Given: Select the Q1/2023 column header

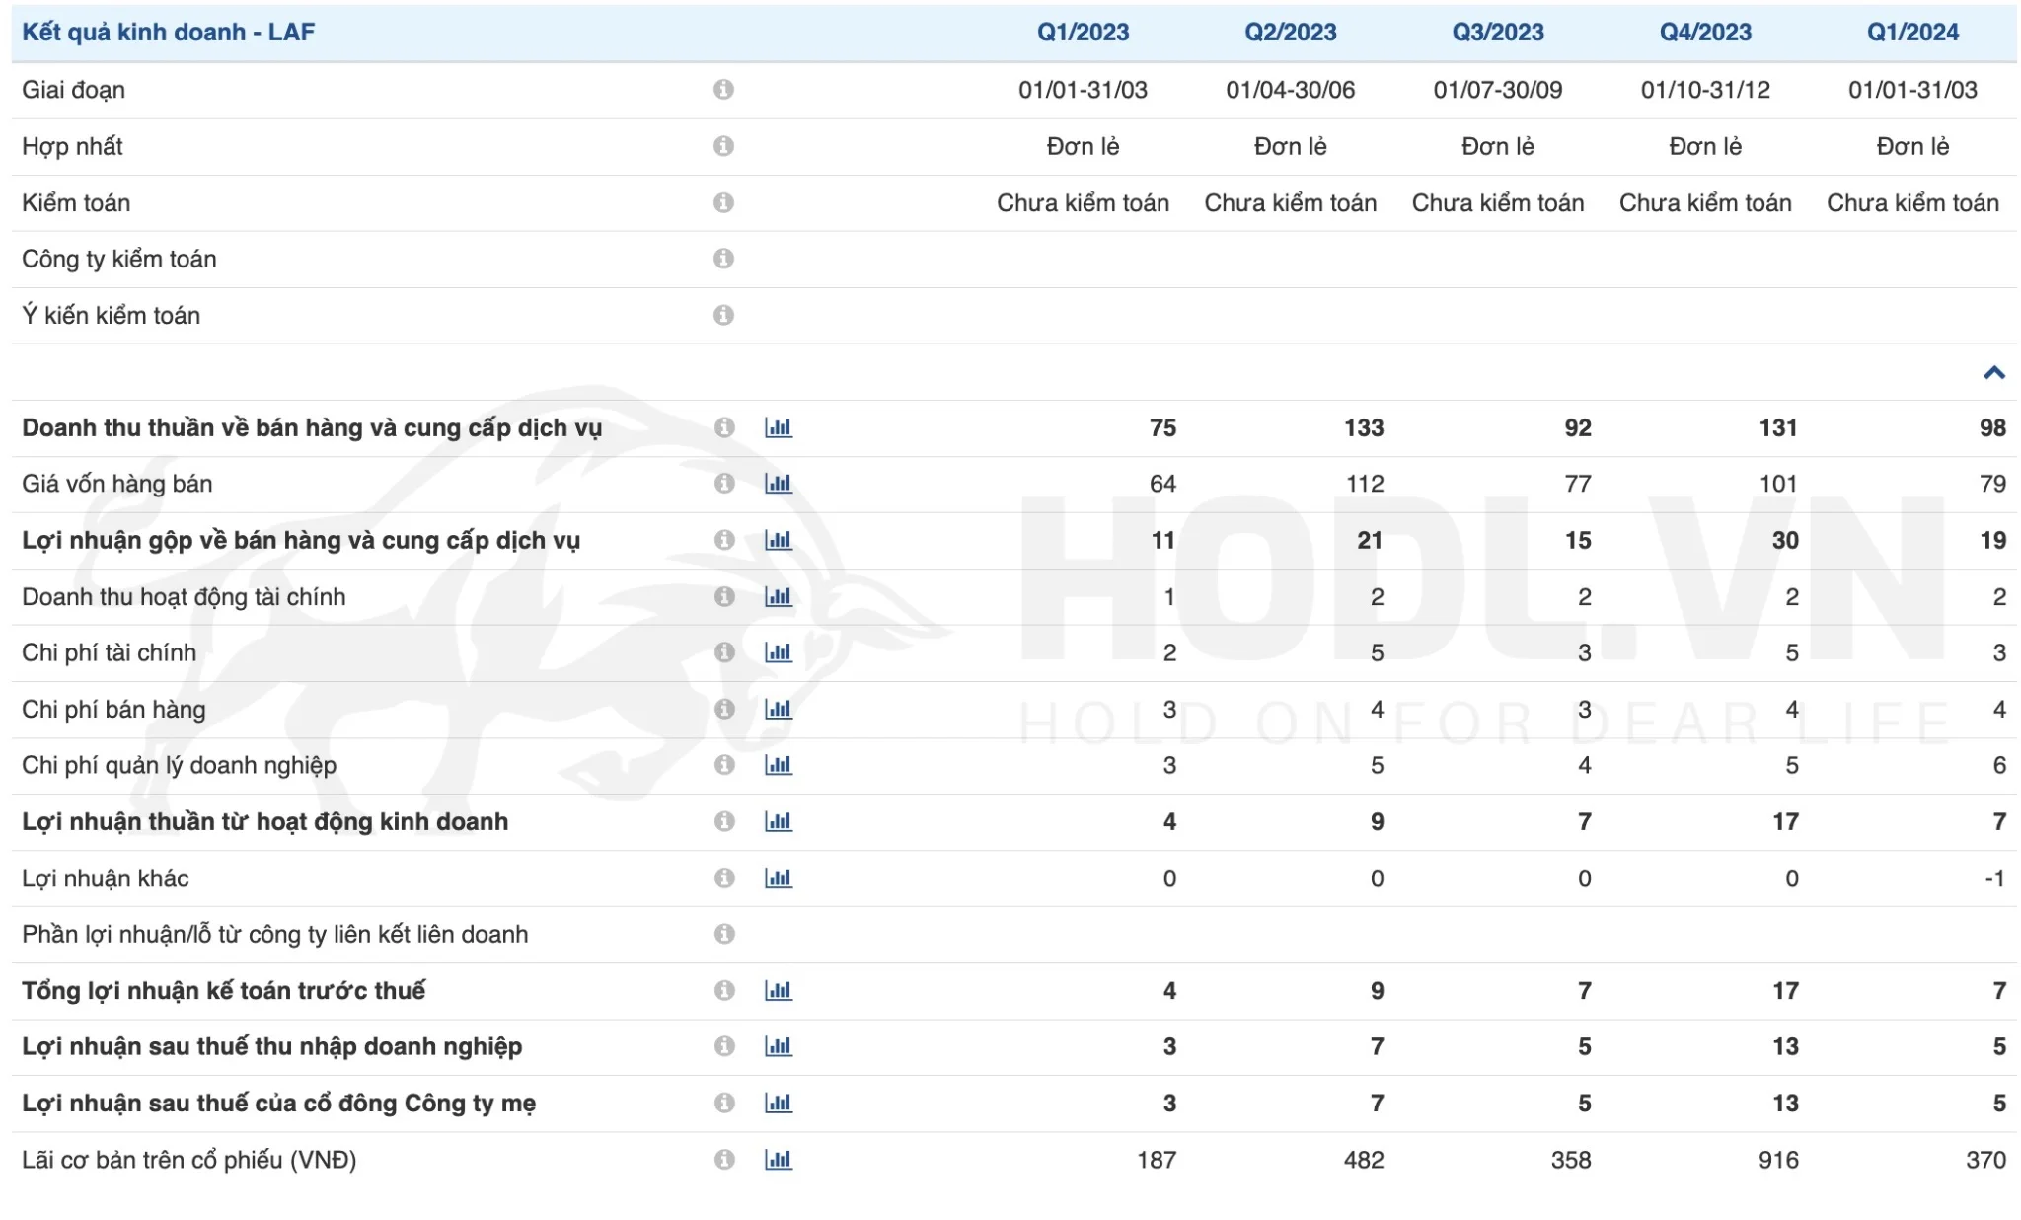Looking at the screenshot, I should coord(1083,32).
